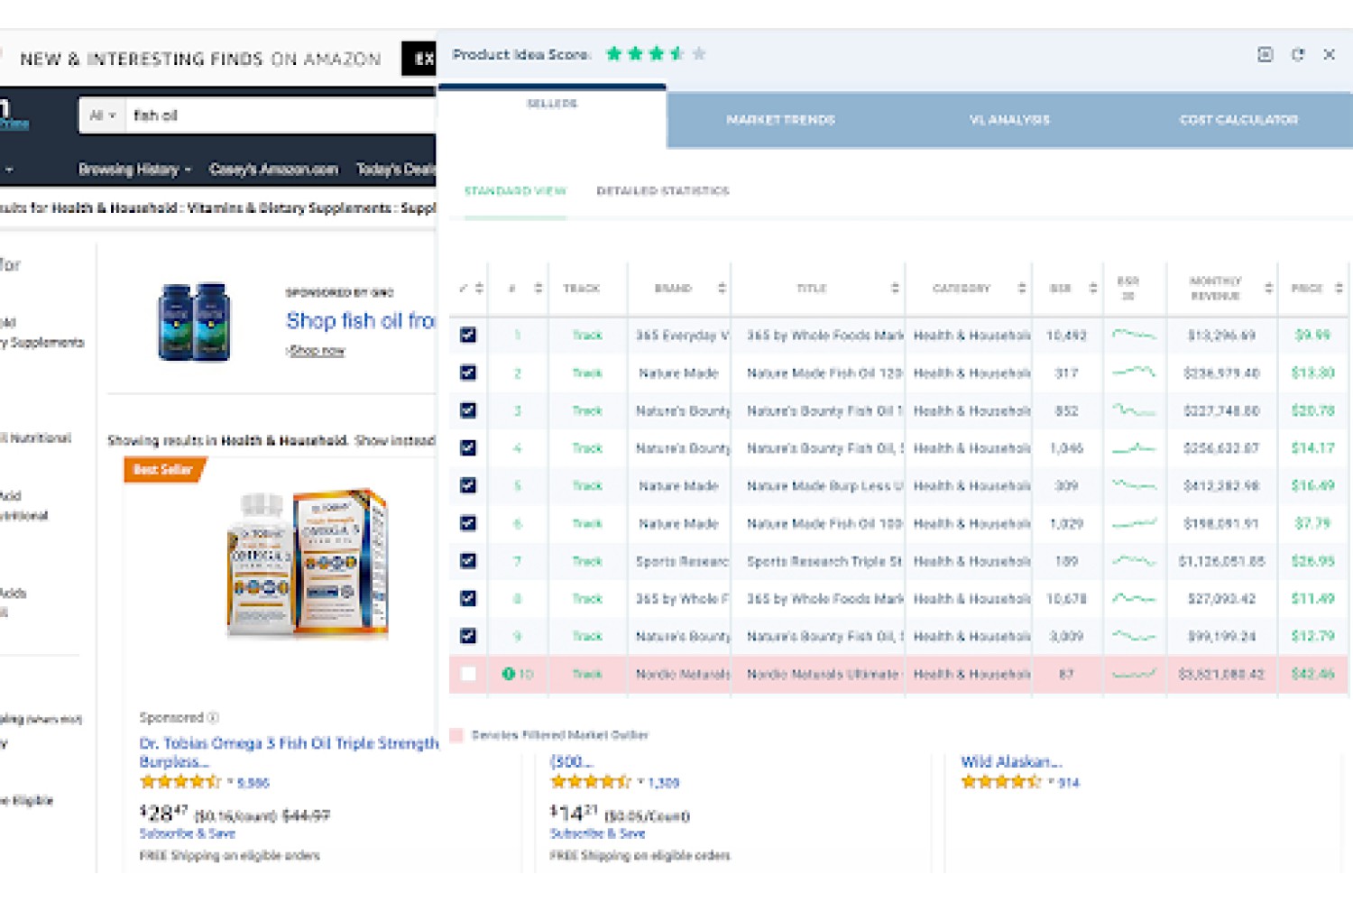Uncheck the checkbox for row 1 365 Everyday
Screen dimensions: 1353x902
click(x=468, y=335)
